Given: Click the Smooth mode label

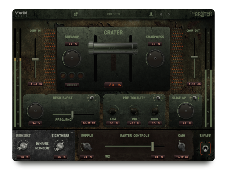Looking at the screenshot, I should tap(72, 85).
